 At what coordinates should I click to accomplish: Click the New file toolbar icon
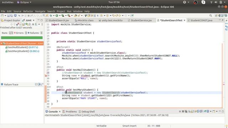[2, 16]
